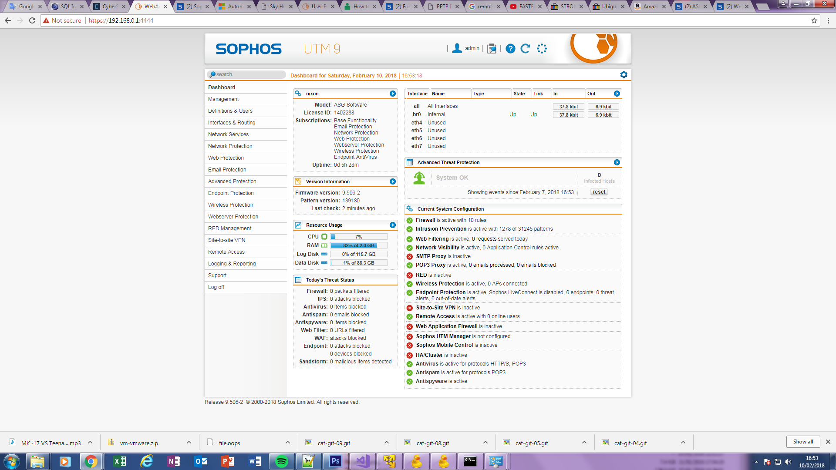Open Interface table blue arrow icon
Viewport: 836px width, 470px height.
click(x=617, y=94)
